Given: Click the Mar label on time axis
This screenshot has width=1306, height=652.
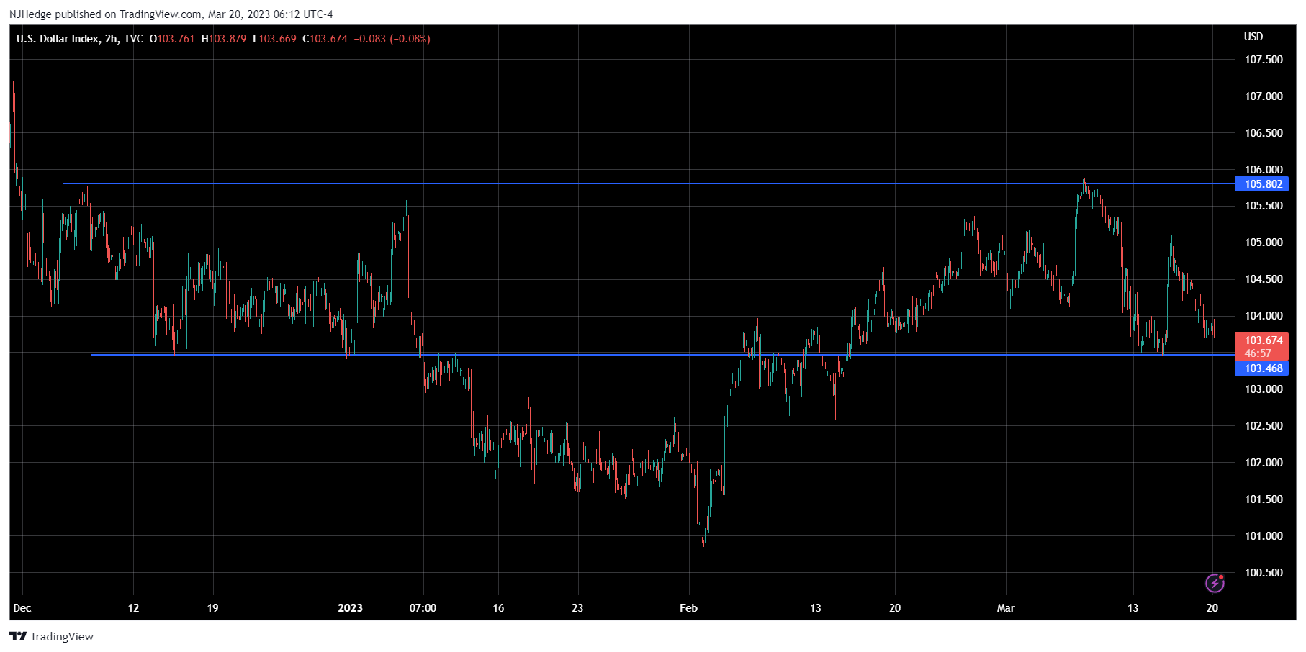Looking at the screenshot, I should coord(1005,608).
